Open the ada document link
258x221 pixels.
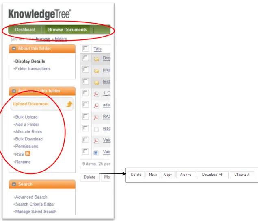pos(106,105)
